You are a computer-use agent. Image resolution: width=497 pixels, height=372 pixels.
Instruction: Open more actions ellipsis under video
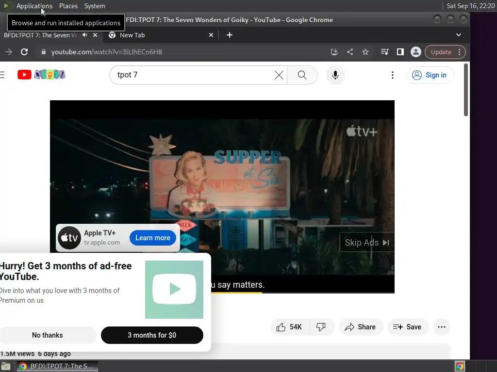(x=442, y=327)
